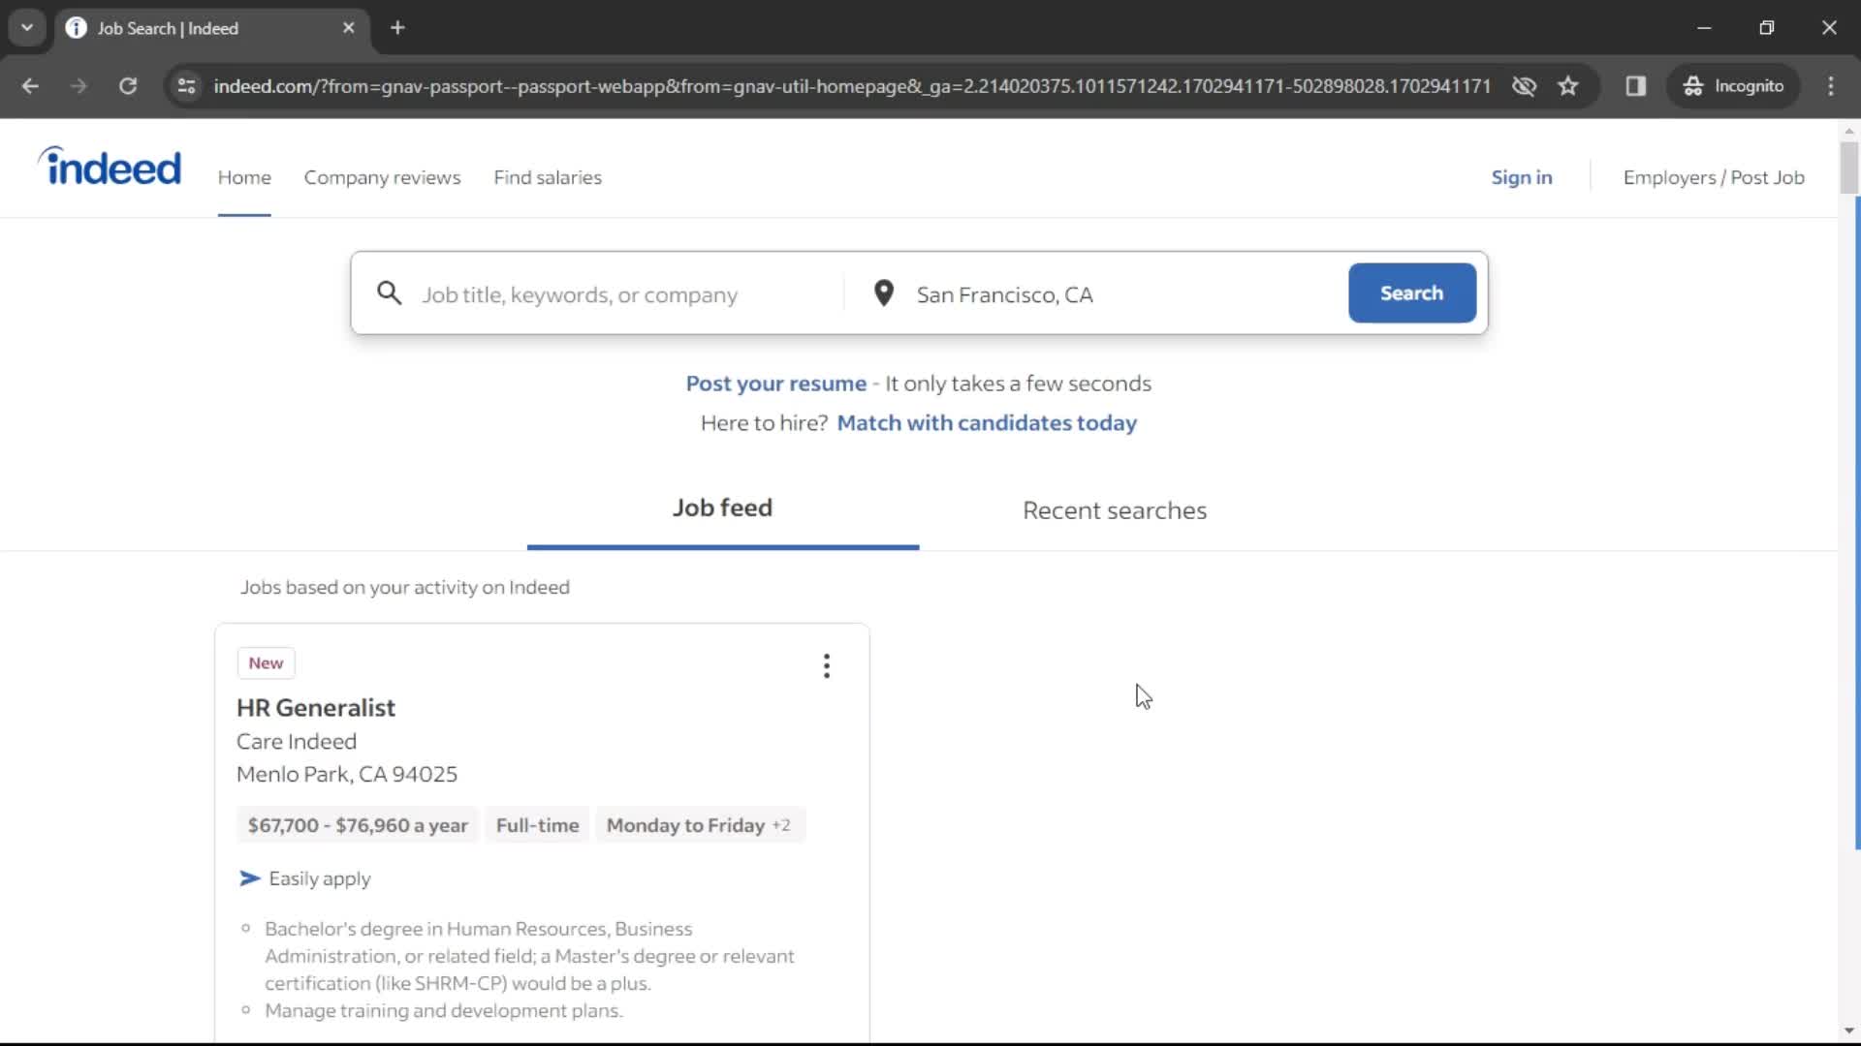Image resolution: width=1861 pixels, height=1046 pixels.
Task: Click the HR Generalist job listing thumbnail
Action: (317, 708)
